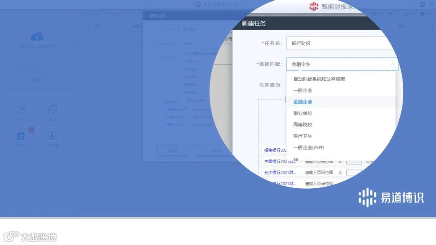Click the dimmed 取消 button in background dialog
Image resolution: width=436 pixels, height=245 pixels.
click(x=173, y=150)
